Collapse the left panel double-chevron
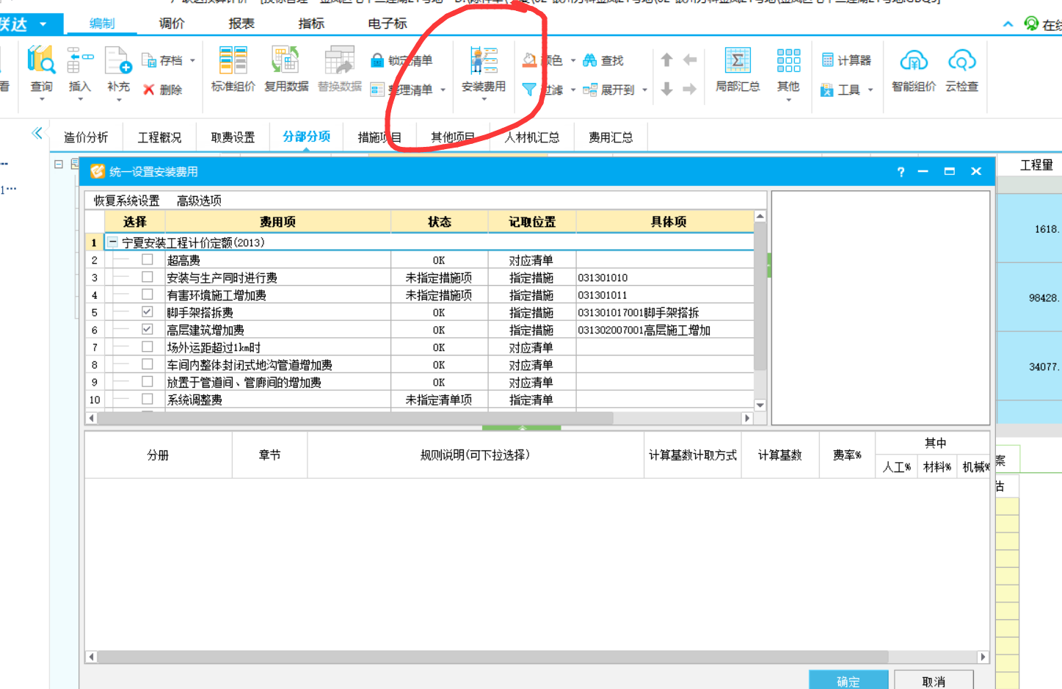 click(37, 133)
